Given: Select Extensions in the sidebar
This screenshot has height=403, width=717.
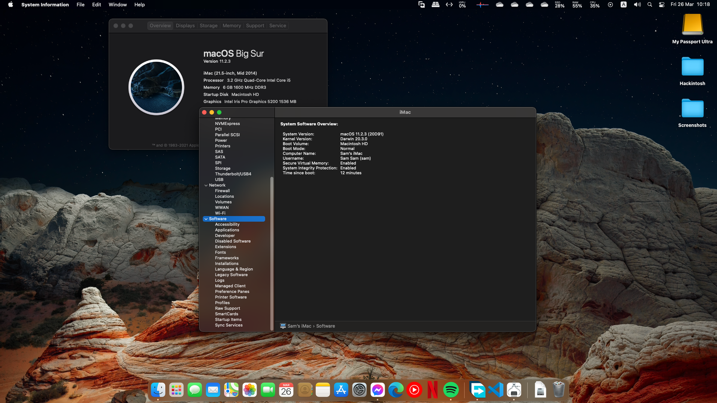Looking at the screenshot, I should coord(226,247).
